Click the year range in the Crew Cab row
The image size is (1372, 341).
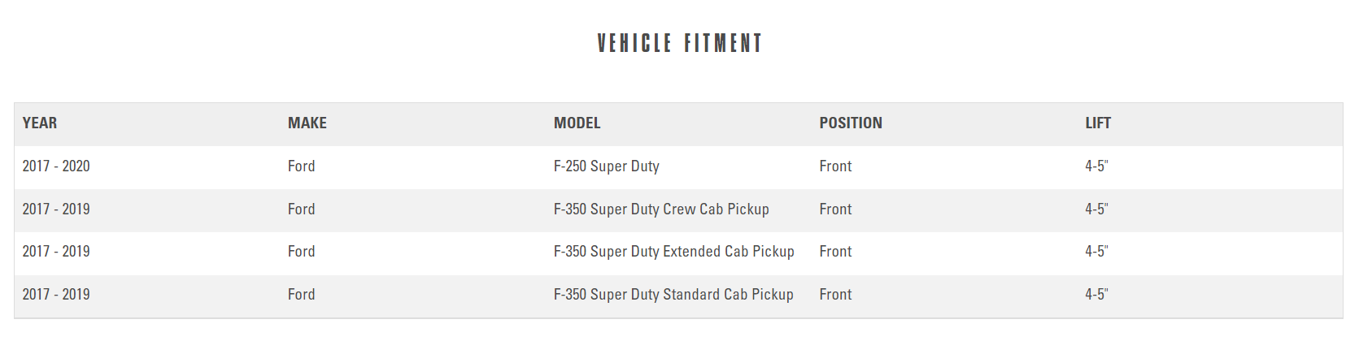pyautogui.click(x=56, y=209)
